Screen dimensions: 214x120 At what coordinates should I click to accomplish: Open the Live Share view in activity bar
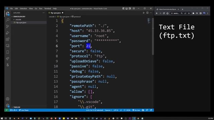pyautogui.click(x=8, y=59)
